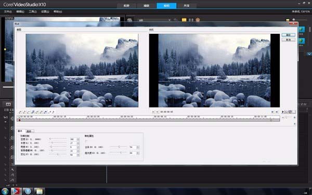This screenshot has height=195, width=312.
Task: Expand the blue chevron on the right panel
Action: click(309, 54)
